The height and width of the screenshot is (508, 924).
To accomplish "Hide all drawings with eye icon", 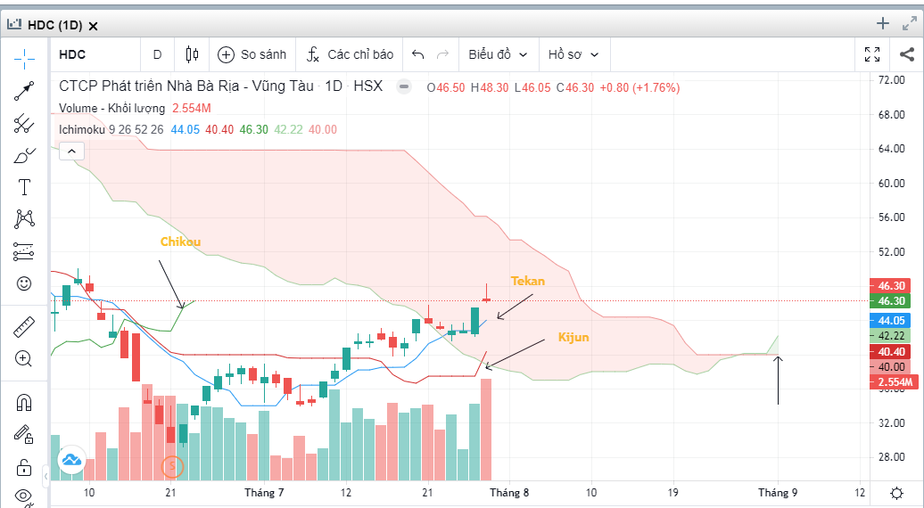I will pos(24,495).
